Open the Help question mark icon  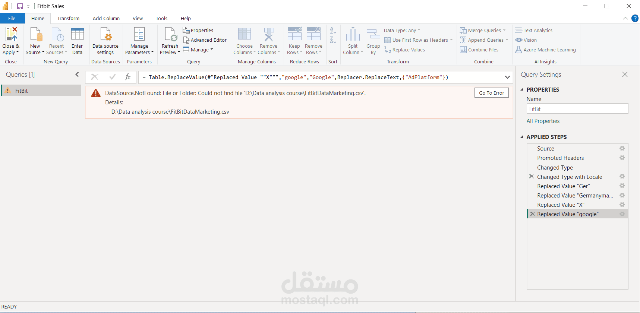tap(635, 18)
